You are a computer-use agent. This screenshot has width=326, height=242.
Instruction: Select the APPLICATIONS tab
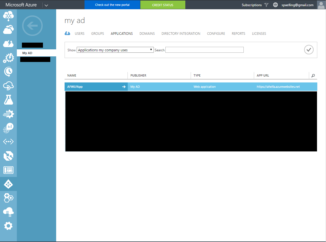click(x=122, y=34)
